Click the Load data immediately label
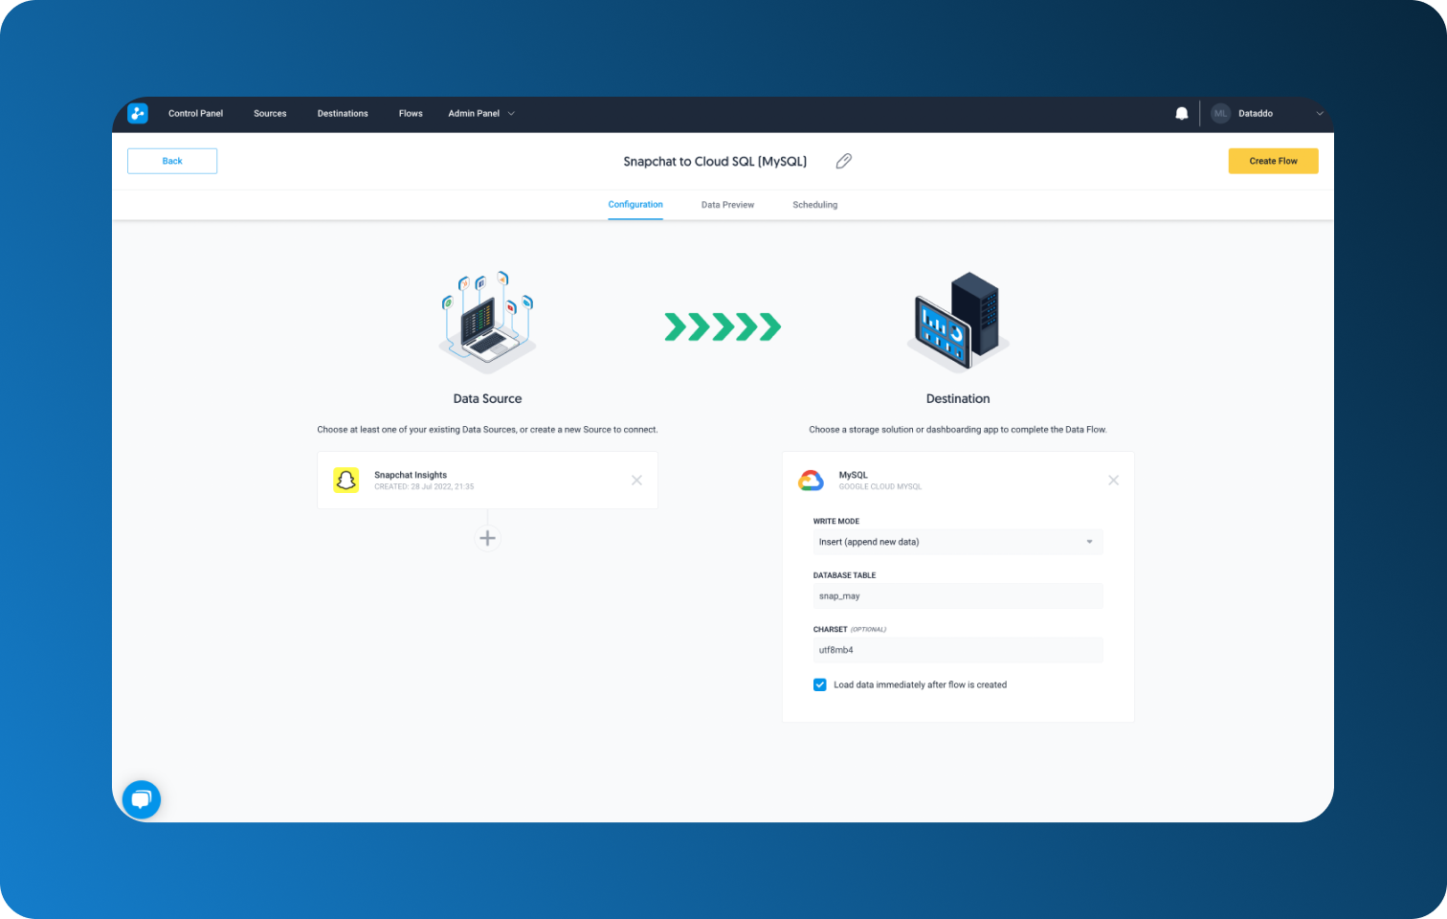 920,684
